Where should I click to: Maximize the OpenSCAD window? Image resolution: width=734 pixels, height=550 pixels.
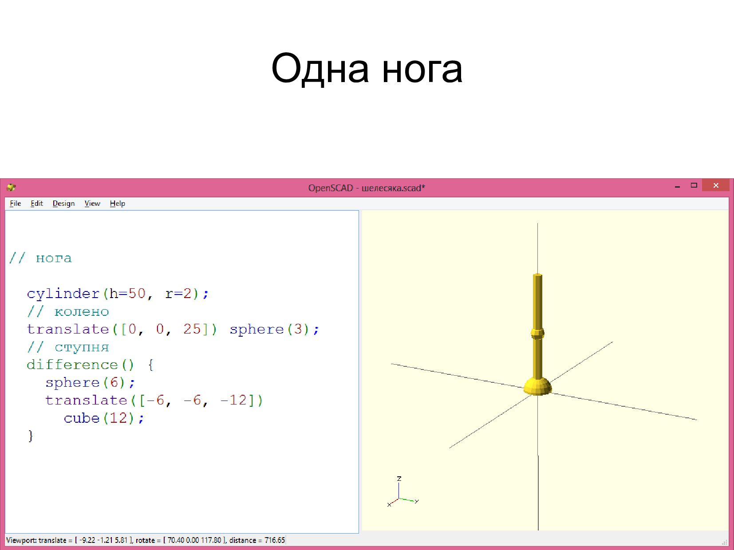(694, 185)
